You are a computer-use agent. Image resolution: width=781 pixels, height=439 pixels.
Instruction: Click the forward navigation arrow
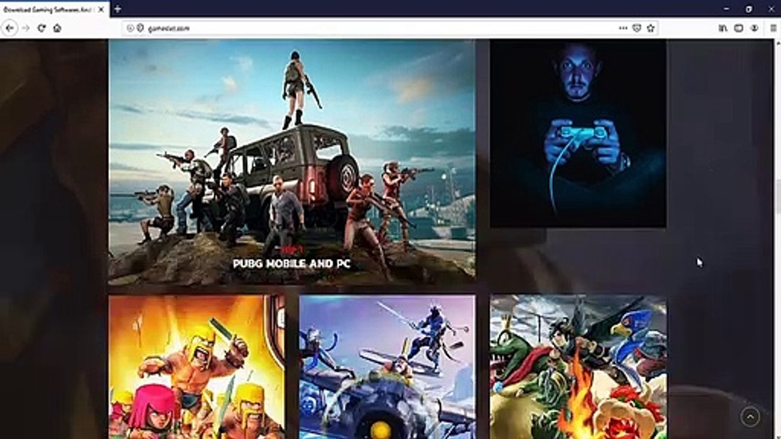[26, 28]
